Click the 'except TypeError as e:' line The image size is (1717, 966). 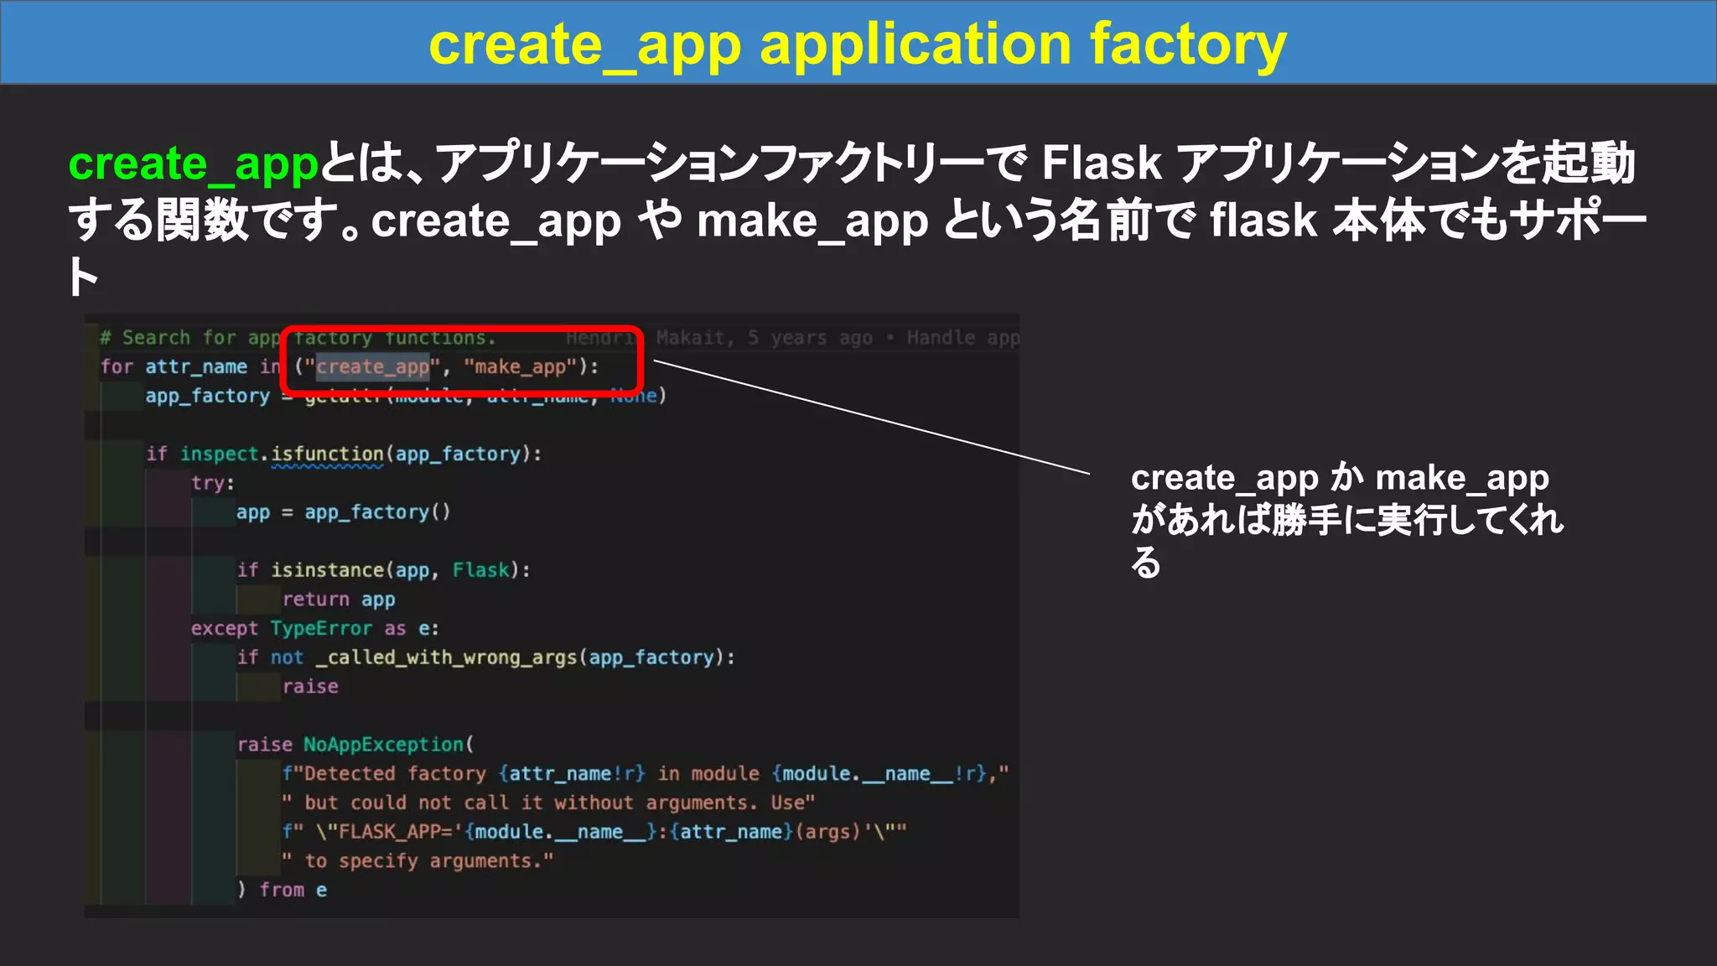(314, 629)
